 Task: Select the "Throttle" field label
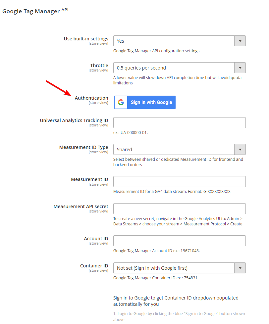tap(99, 66)
